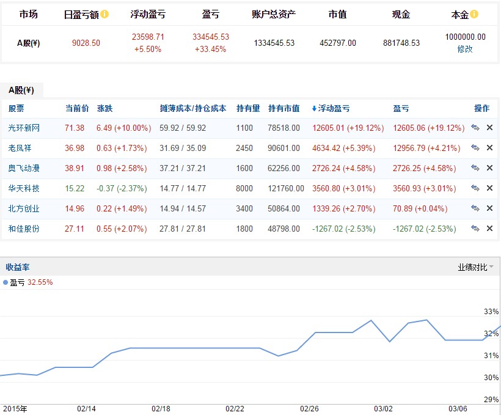This screenshot has width=501, height=415.
Task: Open stock link 老凤祥
Action: pyautogui.click(x=20, y=148)
